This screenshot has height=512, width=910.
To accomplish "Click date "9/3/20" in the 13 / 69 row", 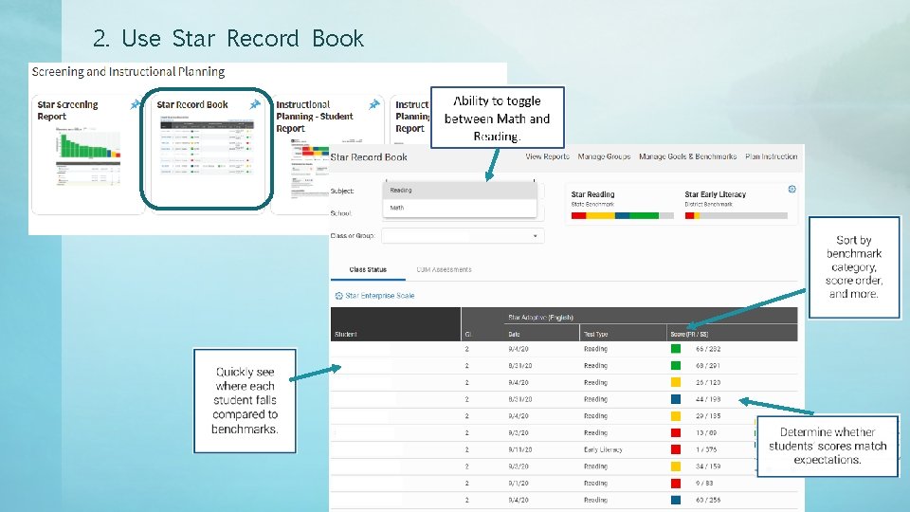I will click(519, 433).
